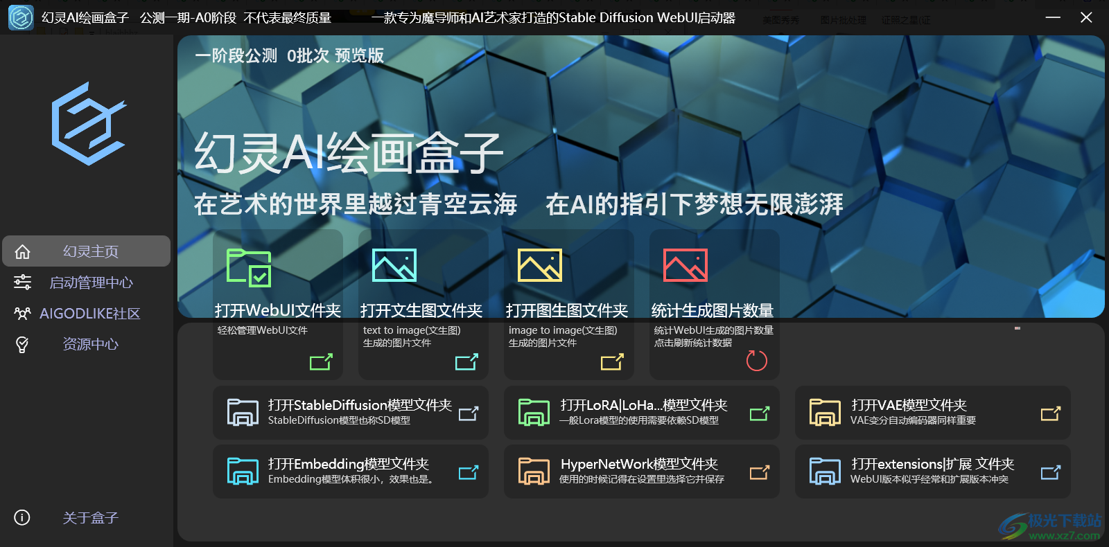Click the lightbulb icon for 资源中心
The height and width of the screenshot is (547, 1109).
(x=22, y=344)
